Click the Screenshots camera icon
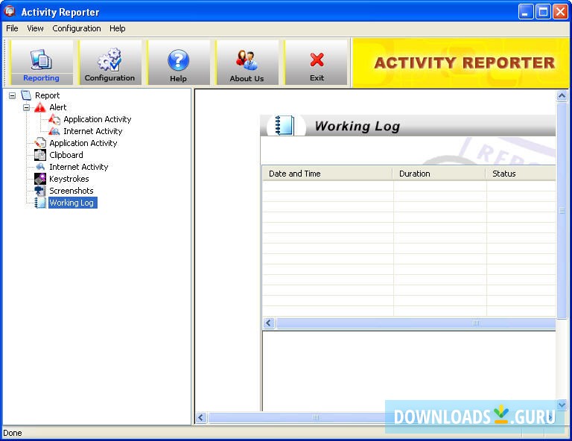The width and height of the screenshot is (572, 441). 40,191
